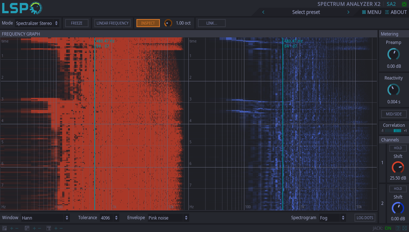
Task: Toggle the FREEZE button
Action: click(76, 23)
